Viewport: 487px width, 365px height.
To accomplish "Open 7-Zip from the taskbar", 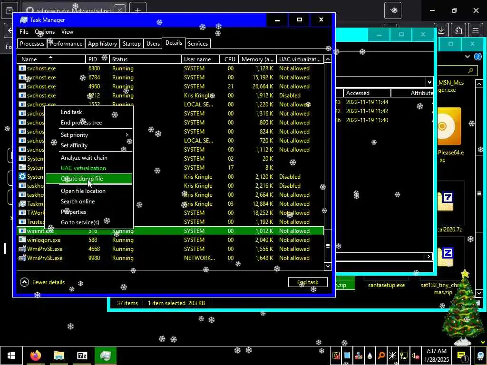I will point(82,355).
